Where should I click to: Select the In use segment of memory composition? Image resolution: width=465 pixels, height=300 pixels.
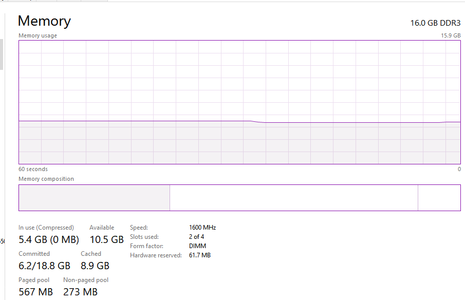tap(94, 198)
